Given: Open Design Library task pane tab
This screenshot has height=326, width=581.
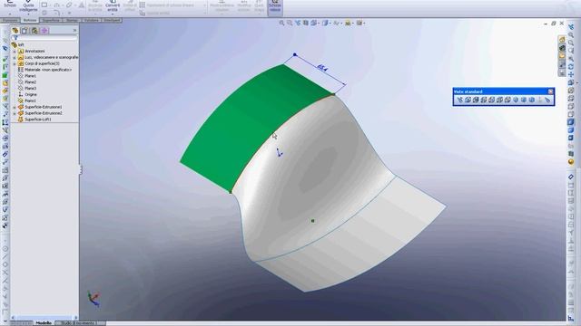Looking at the screenshot, I should 562,48.
